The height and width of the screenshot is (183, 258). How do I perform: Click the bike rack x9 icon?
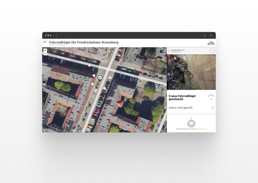[x=211, y=96]
